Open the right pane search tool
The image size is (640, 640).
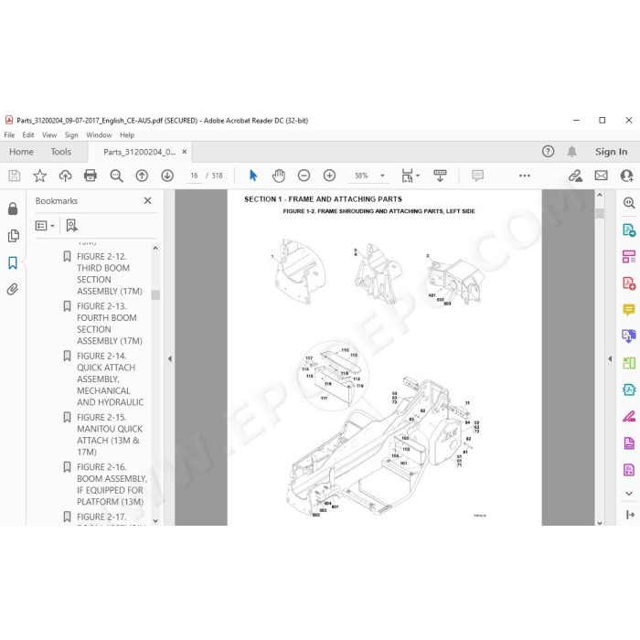tap(629, 202)
